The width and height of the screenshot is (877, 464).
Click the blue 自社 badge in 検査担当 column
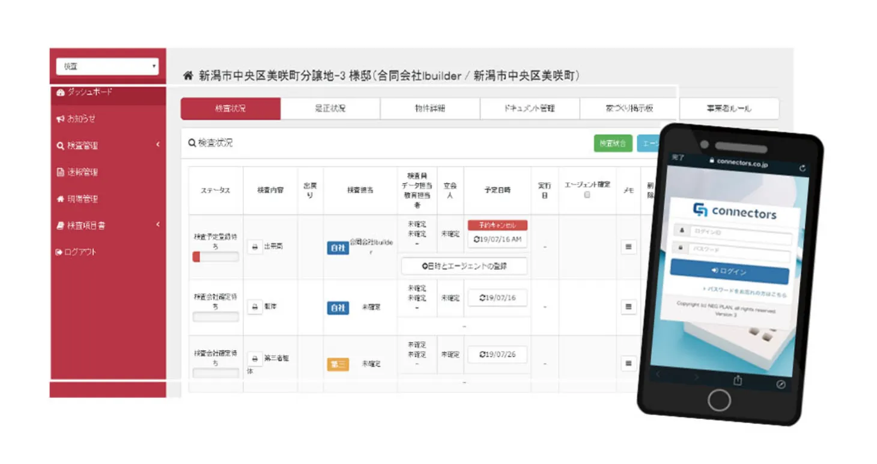tap(338, 247)
